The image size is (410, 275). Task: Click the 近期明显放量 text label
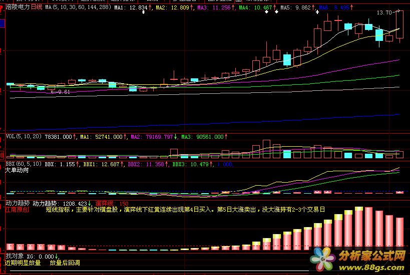click(23, 263)
